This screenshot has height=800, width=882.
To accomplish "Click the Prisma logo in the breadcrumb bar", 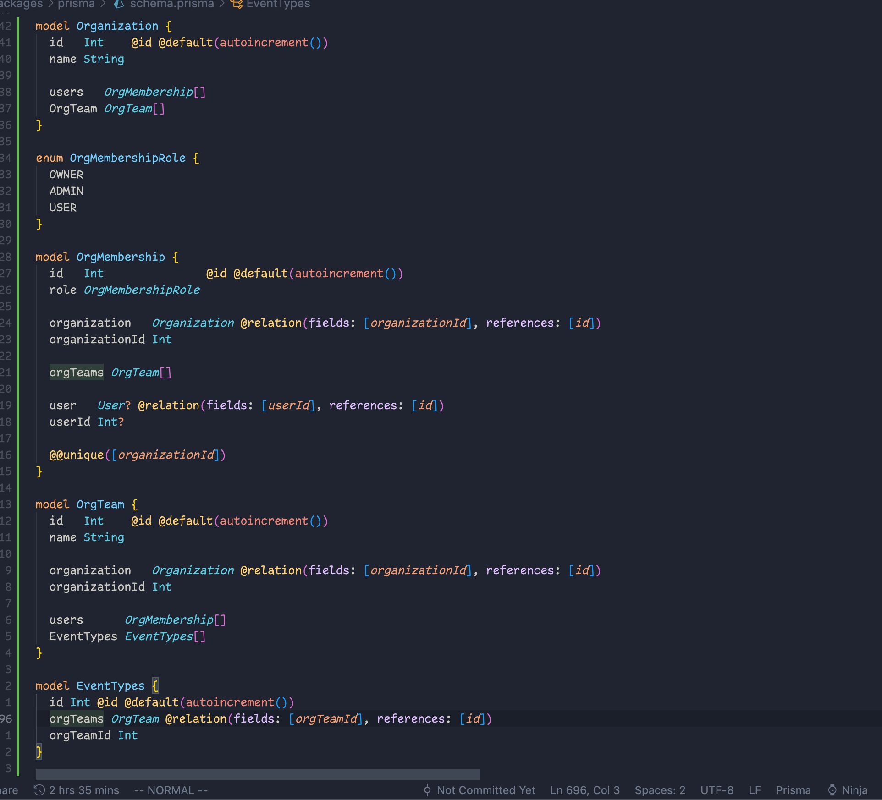I will (118, 5).
